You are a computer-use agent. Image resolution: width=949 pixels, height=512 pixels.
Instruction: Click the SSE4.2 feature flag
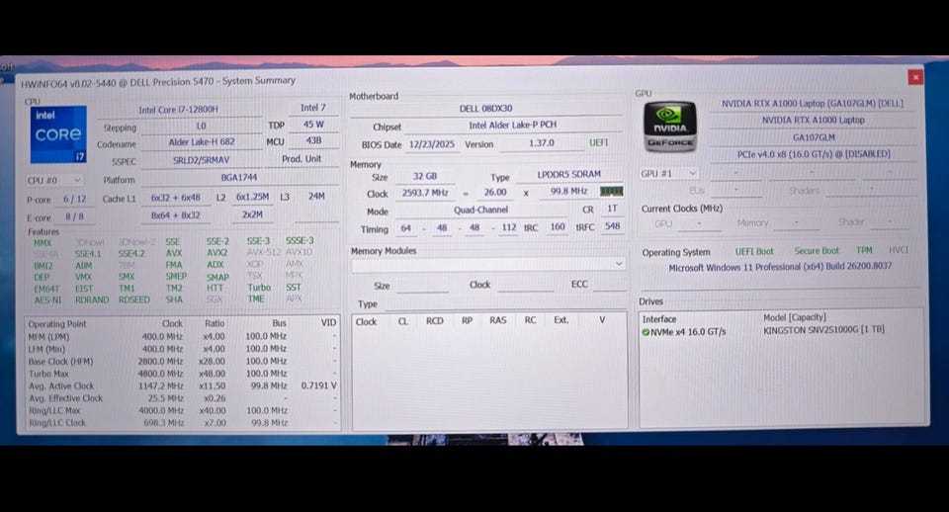131,254
